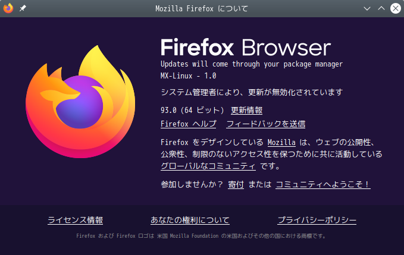Screen dimensions: 404x255
Task: Open the 更新情報 release notes link
Action: pos(246,110)
